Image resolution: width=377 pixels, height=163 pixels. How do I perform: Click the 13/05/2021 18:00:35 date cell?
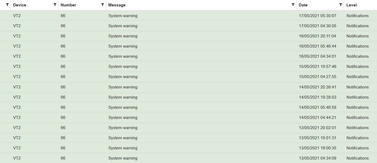click(317, 148)
